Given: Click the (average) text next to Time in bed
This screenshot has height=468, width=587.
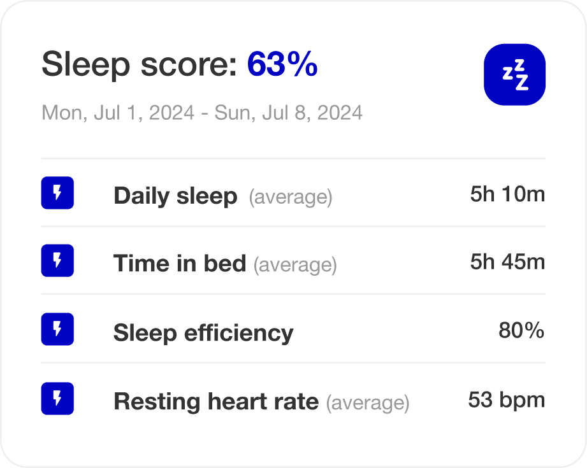Looking at the screenshot, I should (295, 264).
